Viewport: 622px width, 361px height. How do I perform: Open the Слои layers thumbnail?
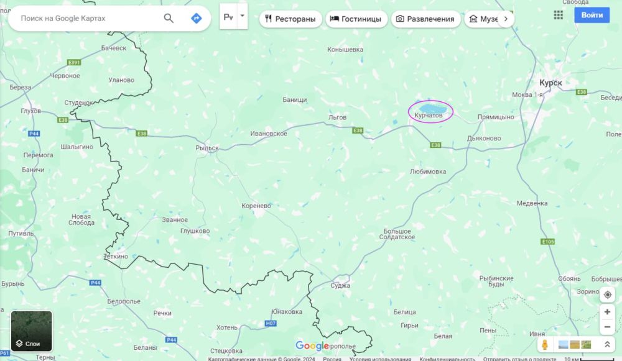pyautogui.click(x=31, y=331)
